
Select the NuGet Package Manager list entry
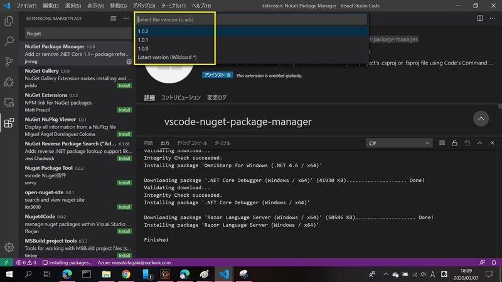(76, 54)
